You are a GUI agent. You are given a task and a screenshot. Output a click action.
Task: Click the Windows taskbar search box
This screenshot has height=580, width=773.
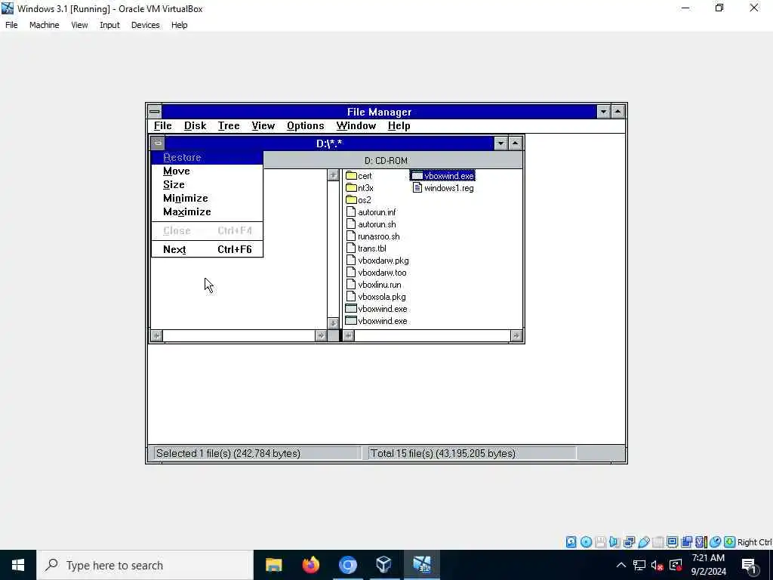pyautogui.click(x=145, y=565)
